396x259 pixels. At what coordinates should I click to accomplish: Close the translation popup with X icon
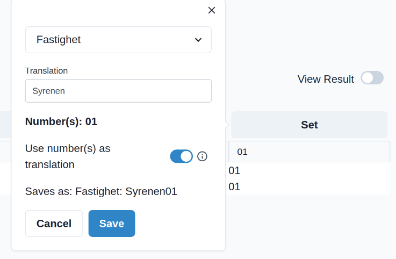click(x=212, y=10)
